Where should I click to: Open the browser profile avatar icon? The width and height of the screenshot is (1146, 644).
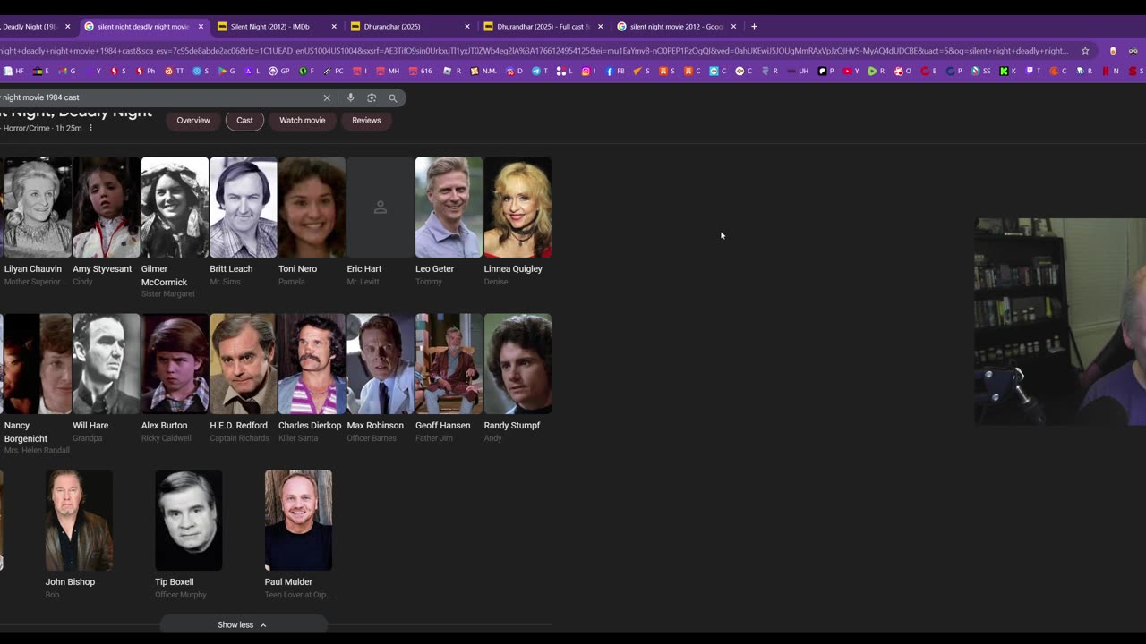(1133, 51)
